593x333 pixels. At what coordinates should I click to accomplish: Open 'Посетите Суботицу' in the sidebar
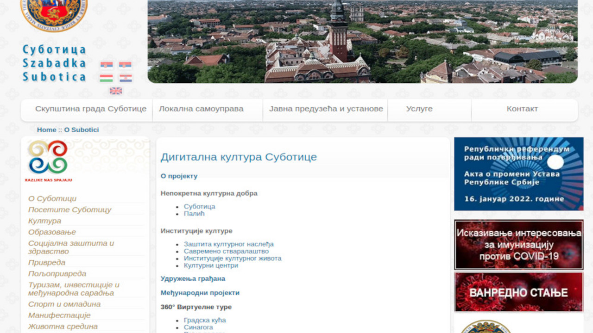coord(70,210)
